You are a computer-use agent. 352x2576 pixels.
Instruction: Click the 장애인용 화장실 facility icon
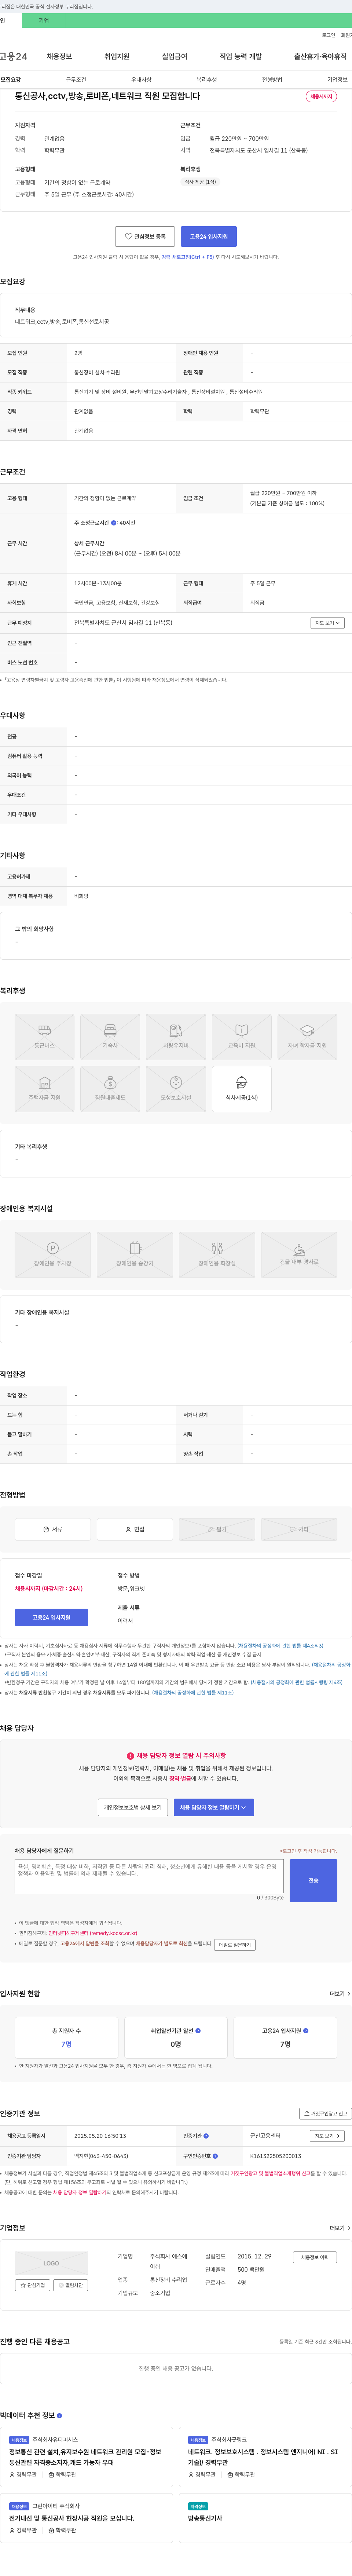click(217, 1255)
